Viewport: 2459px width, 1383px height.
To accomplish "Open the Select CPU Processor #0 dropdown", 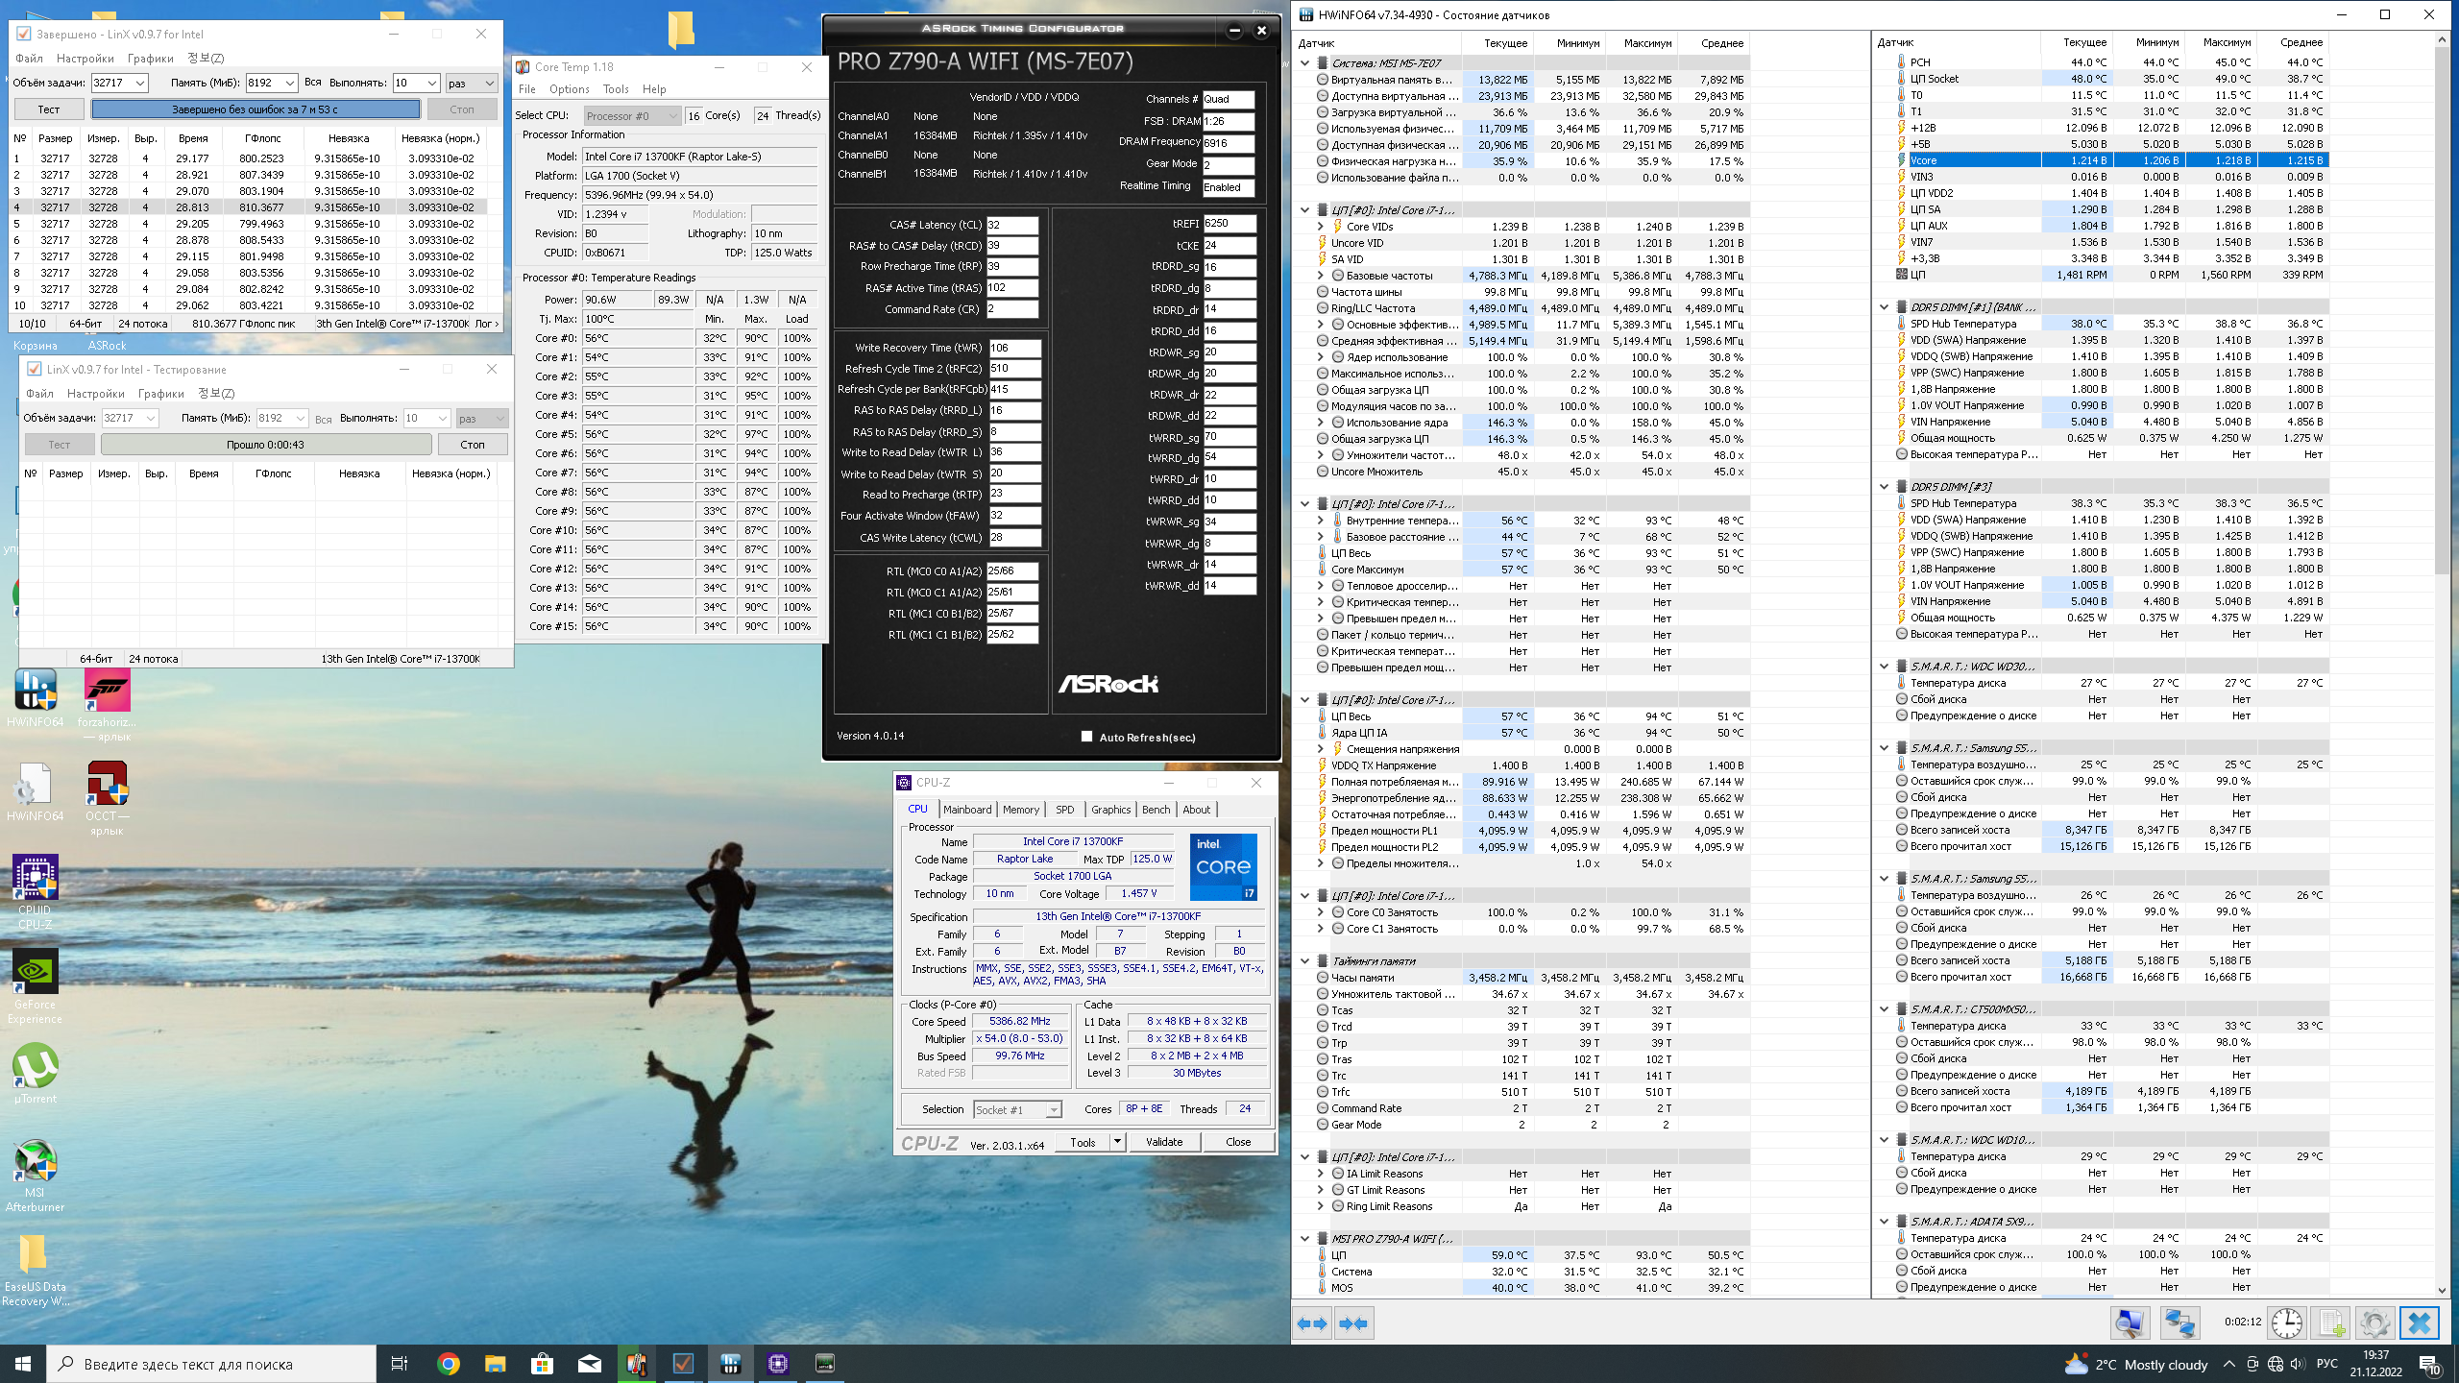I will pos(632,115).
